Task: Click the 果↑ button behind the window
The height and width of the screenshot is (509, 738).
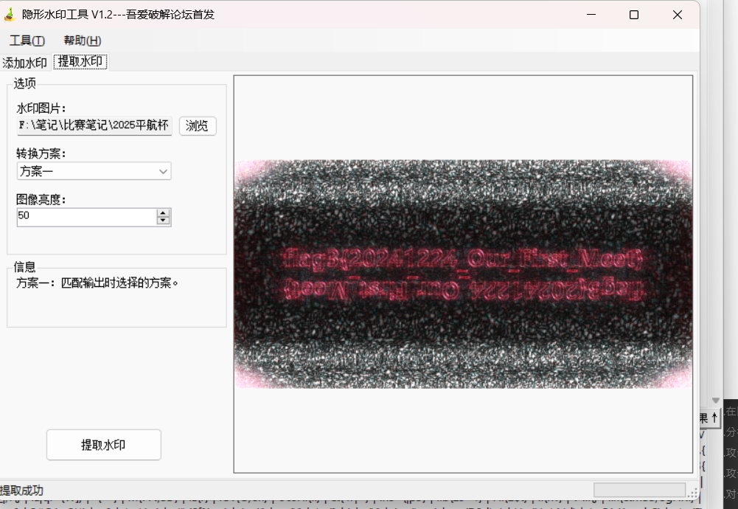Action: pyautogui.click(x=708, y=418)
